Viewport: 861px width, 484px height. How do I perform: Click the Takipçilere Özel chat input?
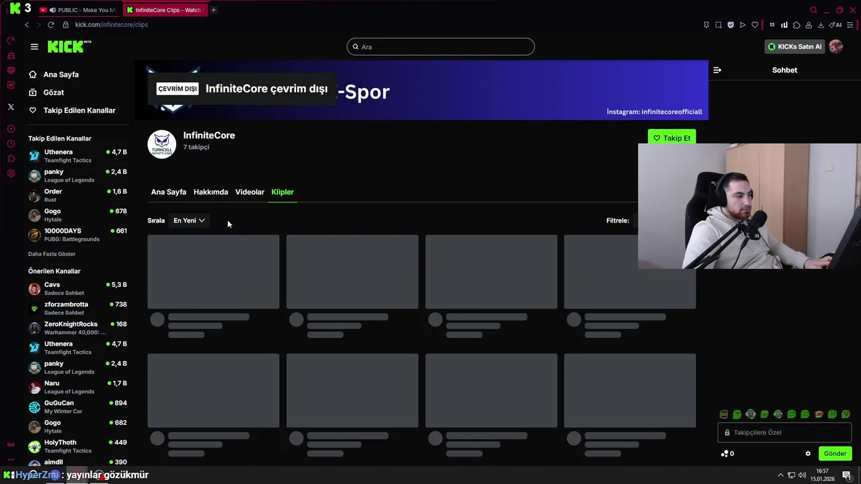(784, 433)
